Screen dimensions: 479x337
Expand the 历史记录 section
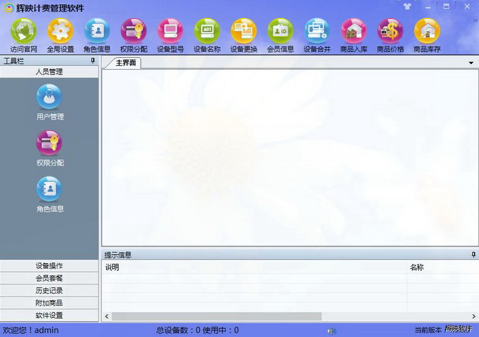pos(49,291)
